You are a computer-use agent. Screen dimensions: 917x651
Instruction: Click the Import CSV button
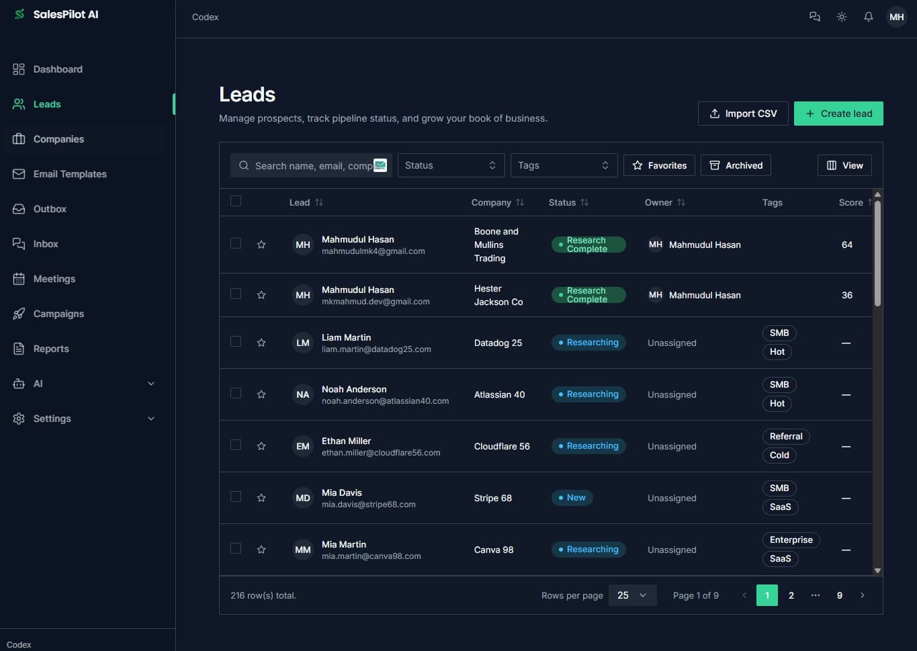click(743, 114)
